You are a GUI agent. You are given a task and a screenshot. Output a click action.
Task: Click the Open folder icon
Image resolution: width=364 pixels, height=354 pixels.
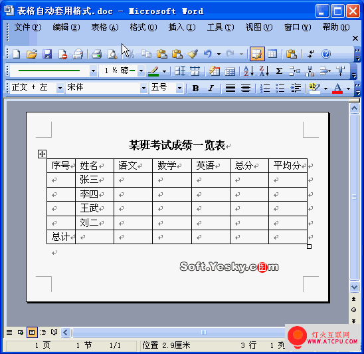32,54
